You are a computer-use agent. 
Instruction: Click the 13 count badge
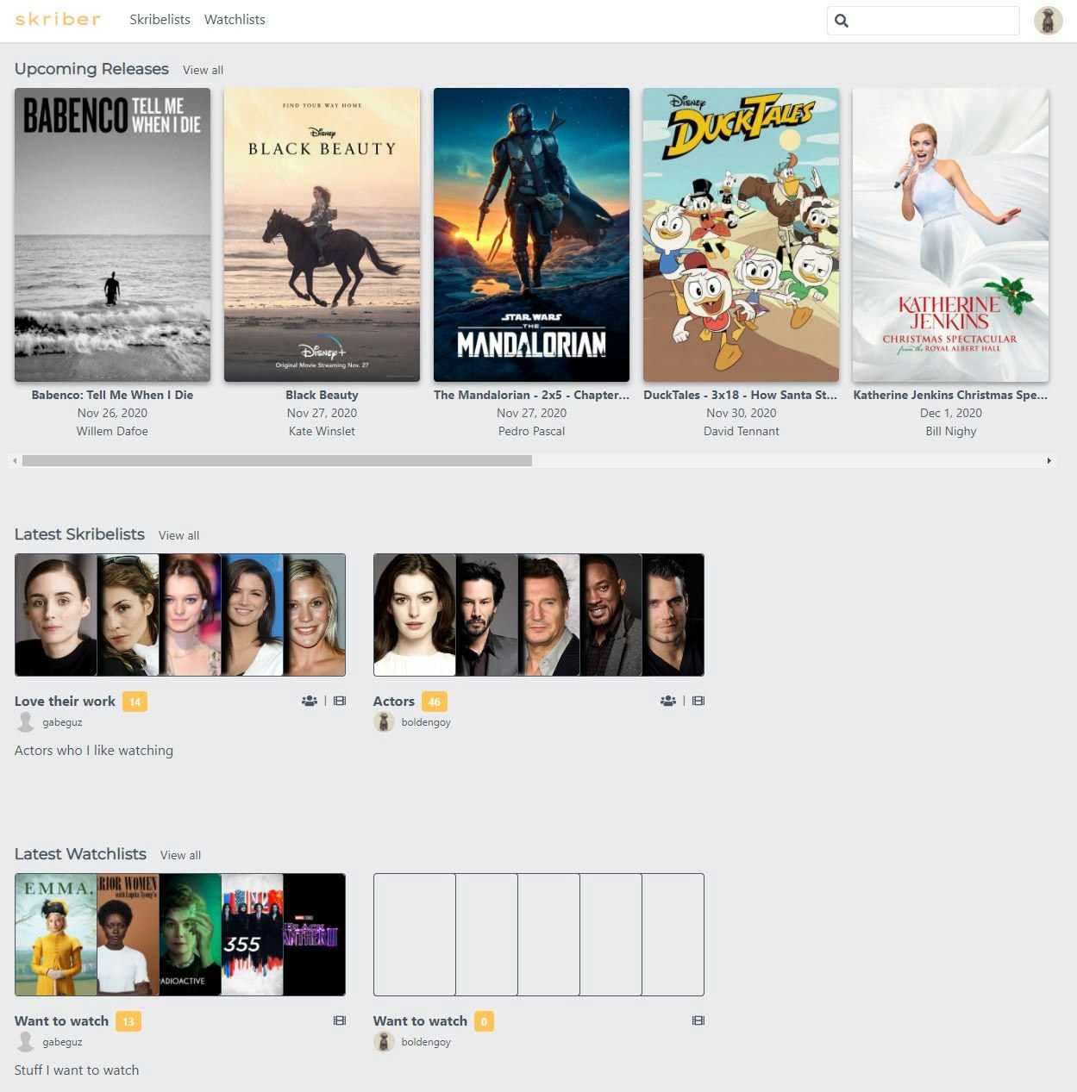[128, 1021]
